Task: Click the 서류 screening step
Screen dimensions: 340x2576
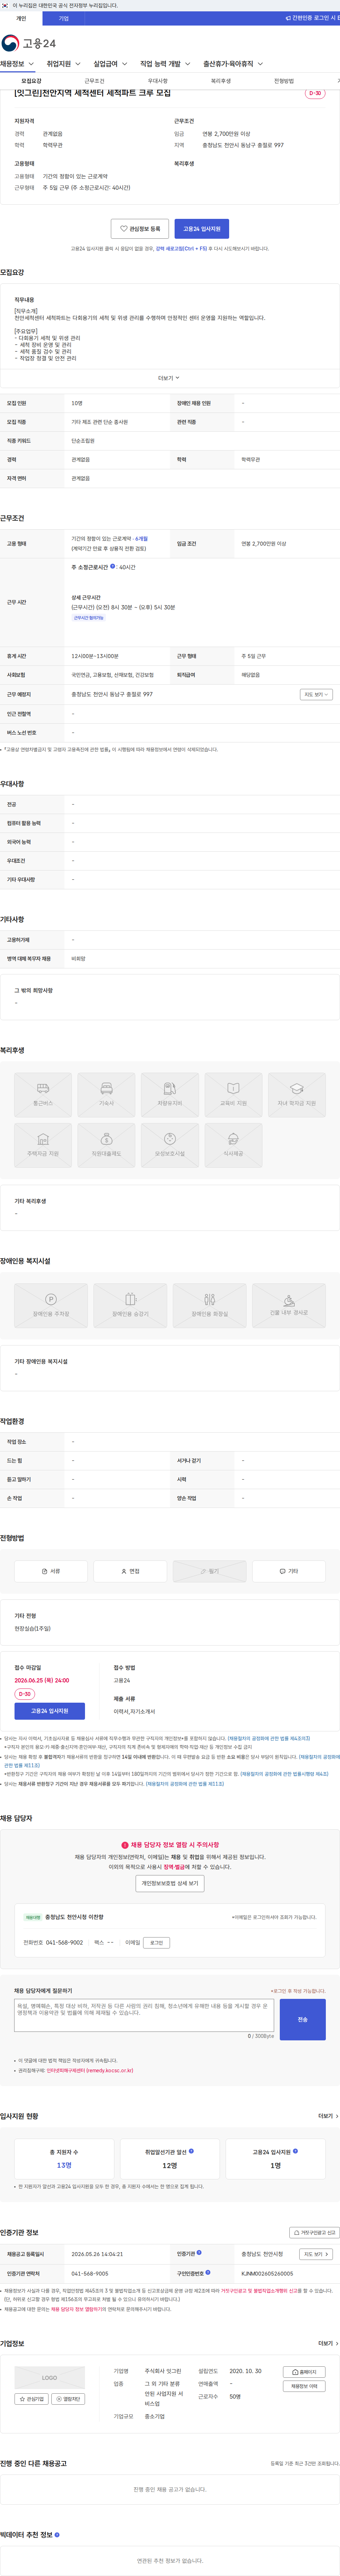Action: [51, 1571]
